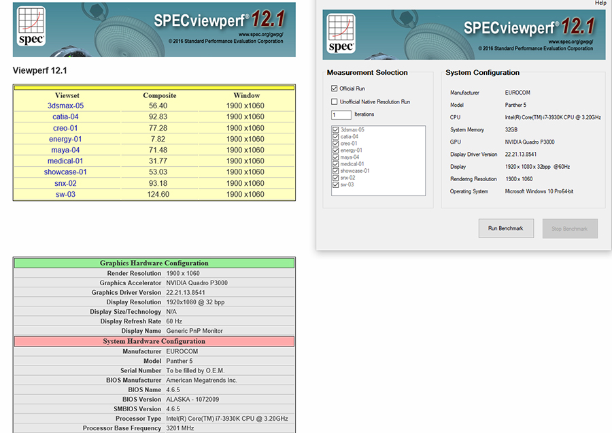
Task: Toggle the catia-04 viewset checkbox
Action: [336, 137]
